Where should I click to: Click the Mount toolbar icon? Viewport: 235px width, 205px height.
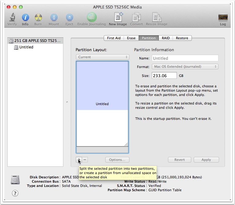[54, 17]
